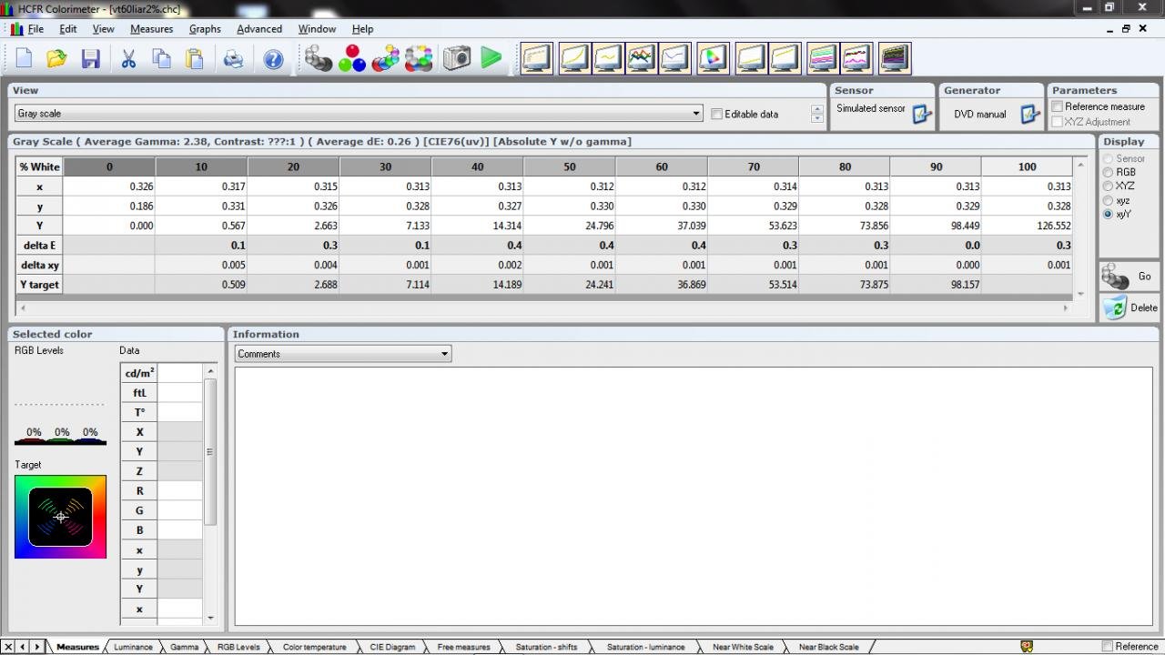Screen dimensions: 1165x655
Task: Click the 100 % White column header
Action: pyautogui.click(x=1027, y=166)
